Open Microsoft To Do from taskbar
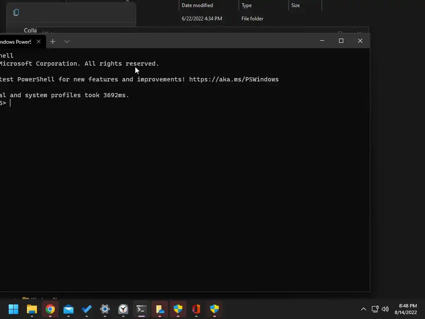The width and height of the screenshot is (425, 319). 87,309
